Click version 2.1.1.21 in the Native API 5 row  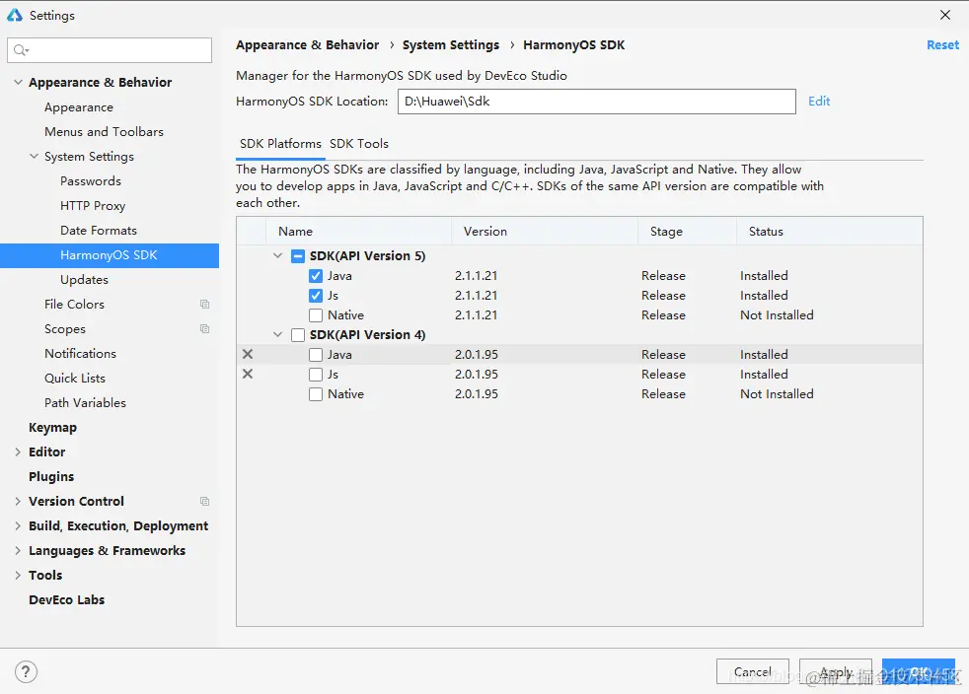point(476,315)
